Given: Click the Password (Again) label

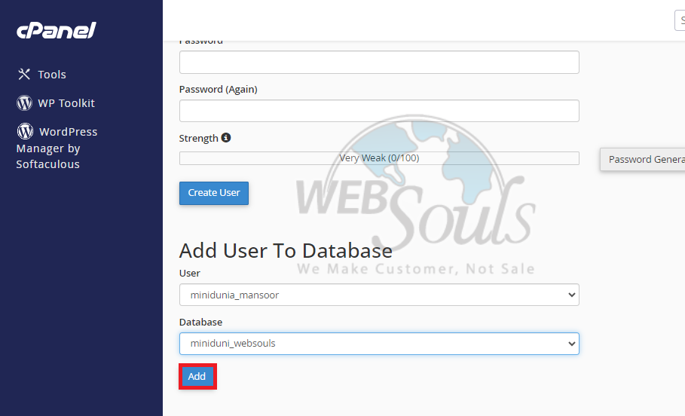Looking at the screenshot, I should 218,89.
